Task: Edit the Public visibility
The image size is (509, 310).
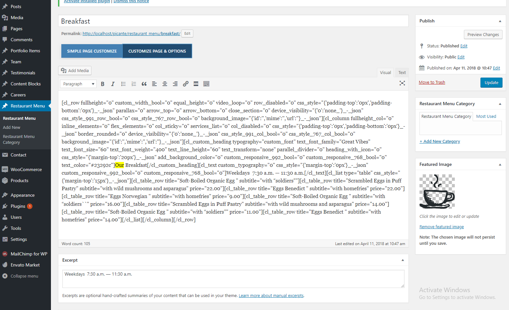Action: point(461,57)
